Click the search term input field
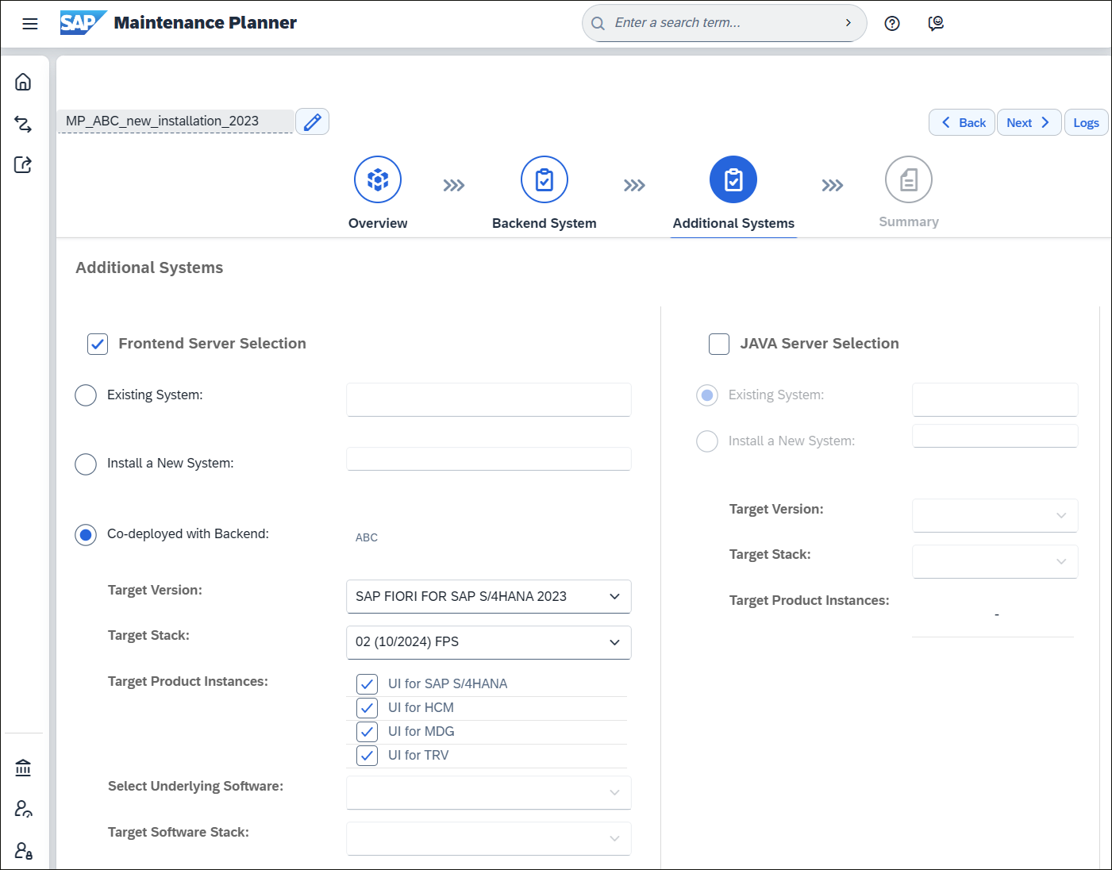Image resolution: width=1112 pixels, height=870 pixels. click(722, 23)
